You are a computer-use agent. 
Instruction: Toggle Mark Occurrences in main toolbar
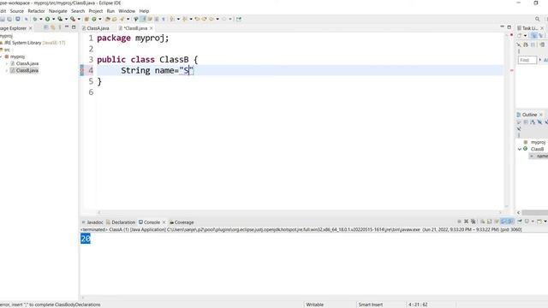(x=143, y=19)
